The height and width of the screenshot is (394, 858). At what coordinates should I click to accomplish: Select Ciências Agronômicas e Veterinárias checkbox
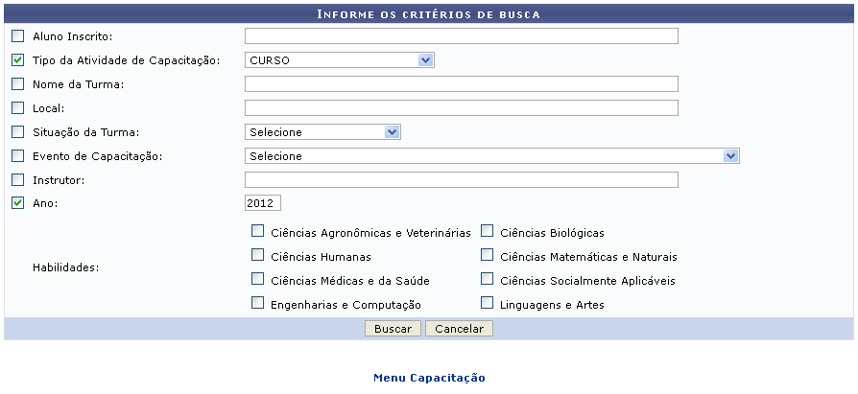[257, 231]
